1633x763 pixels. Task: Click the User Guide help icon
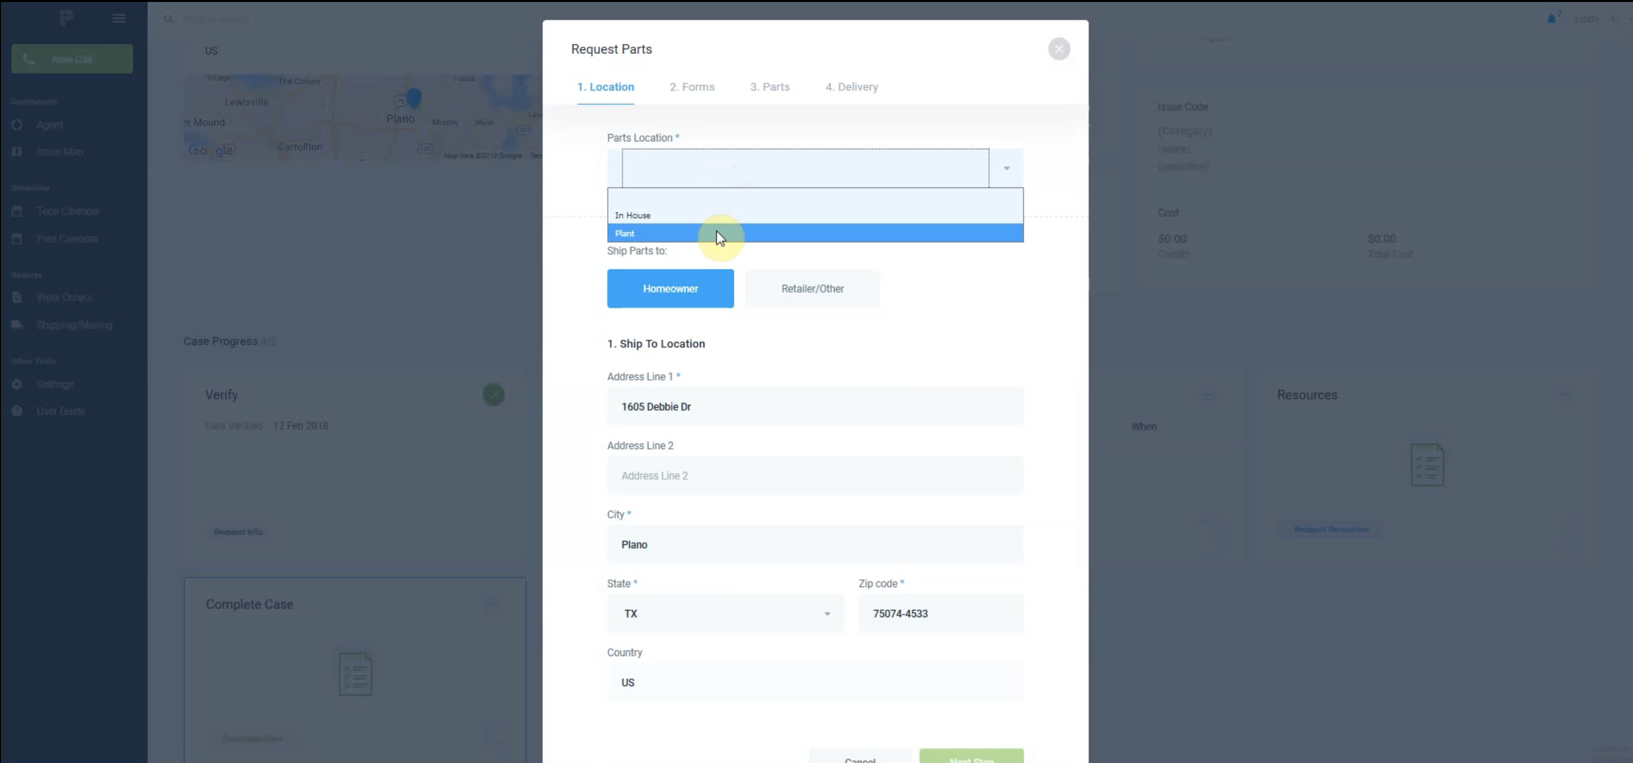click(17, 411)
